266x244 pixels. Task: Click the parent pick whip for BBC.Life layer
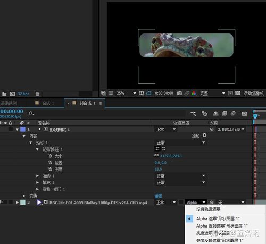coord(212,202)
